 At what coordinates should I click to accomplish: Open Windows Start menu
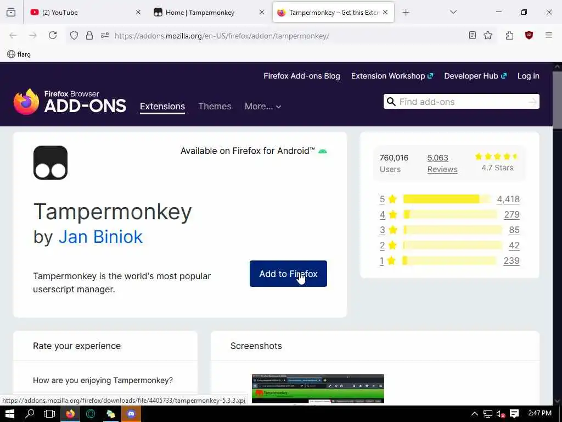[10, 414]
